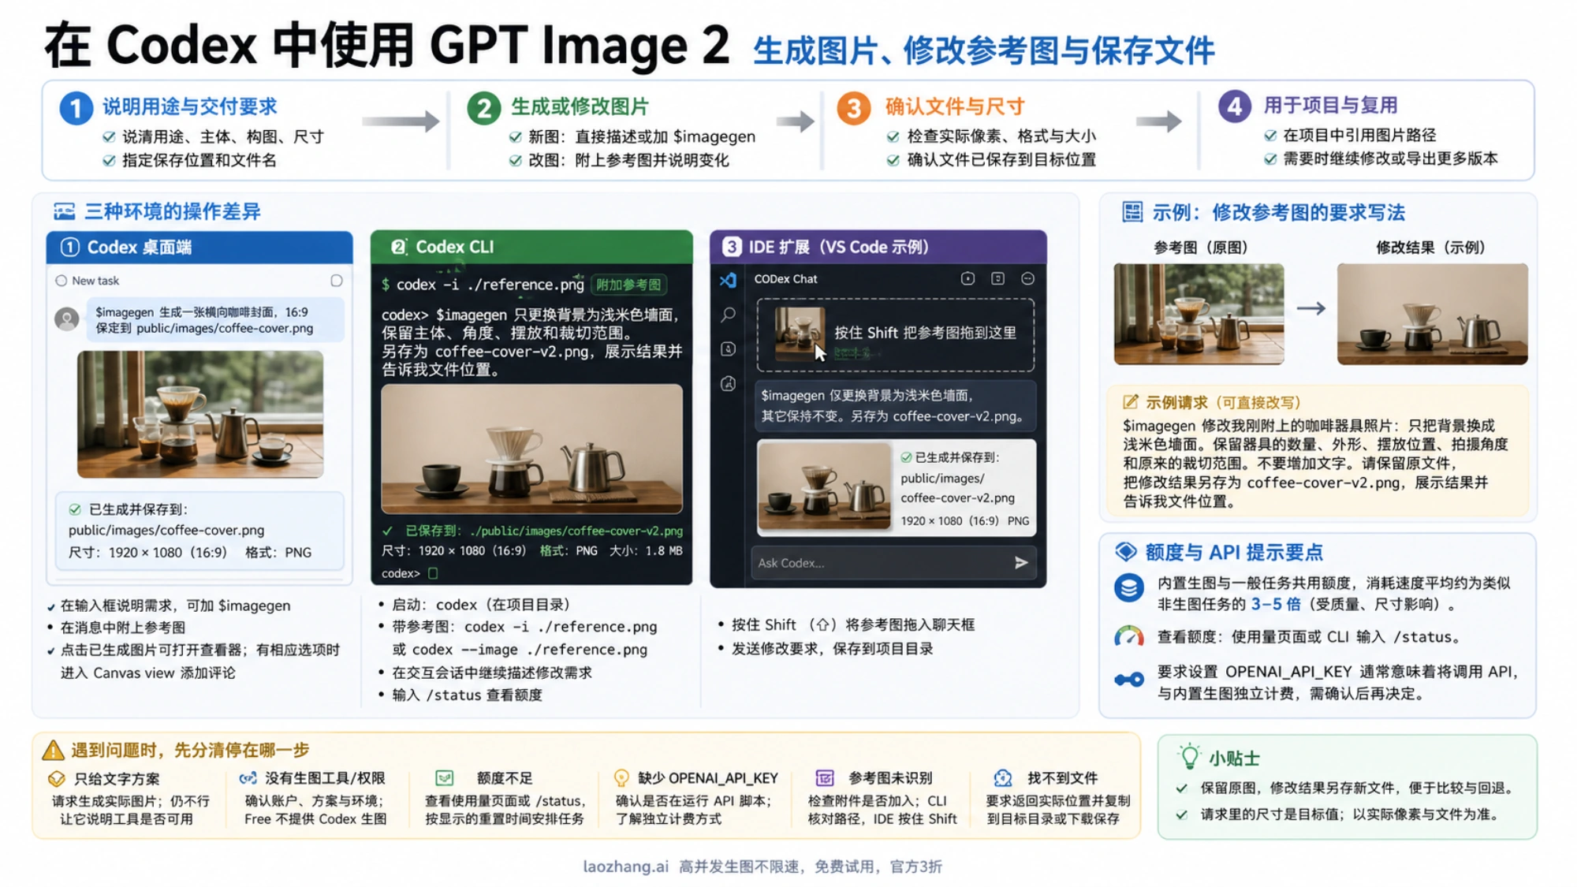Screen dimensions: 1577x887
Task: Send the message with the Ask Codex arrow
Action: 1021,562
